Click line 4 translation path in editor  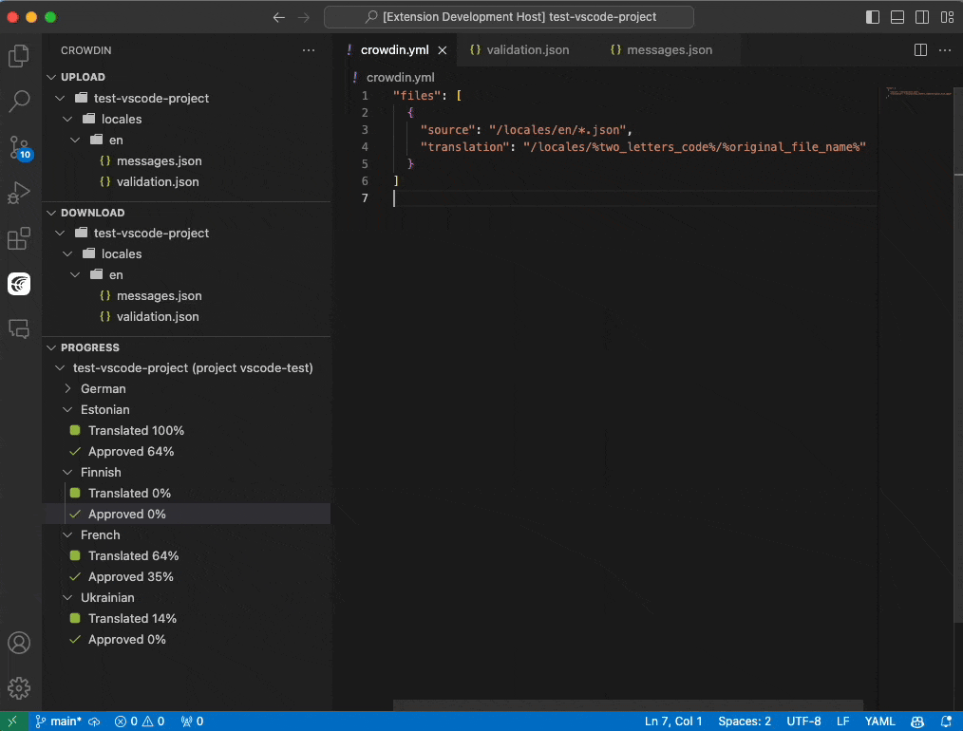click(694, 147)
